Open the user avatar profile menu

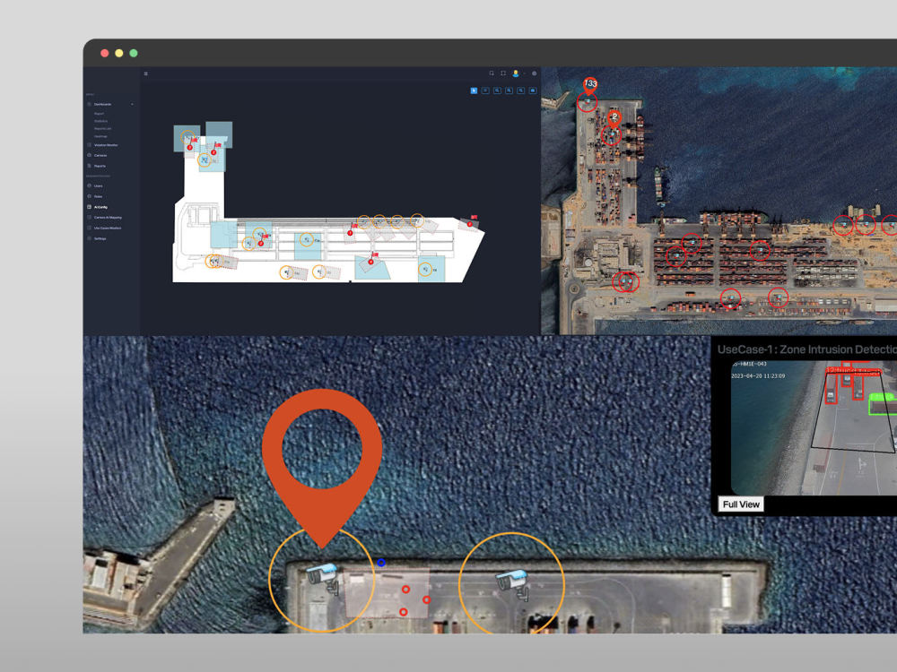pyautogui.click(x=516, y=73)
